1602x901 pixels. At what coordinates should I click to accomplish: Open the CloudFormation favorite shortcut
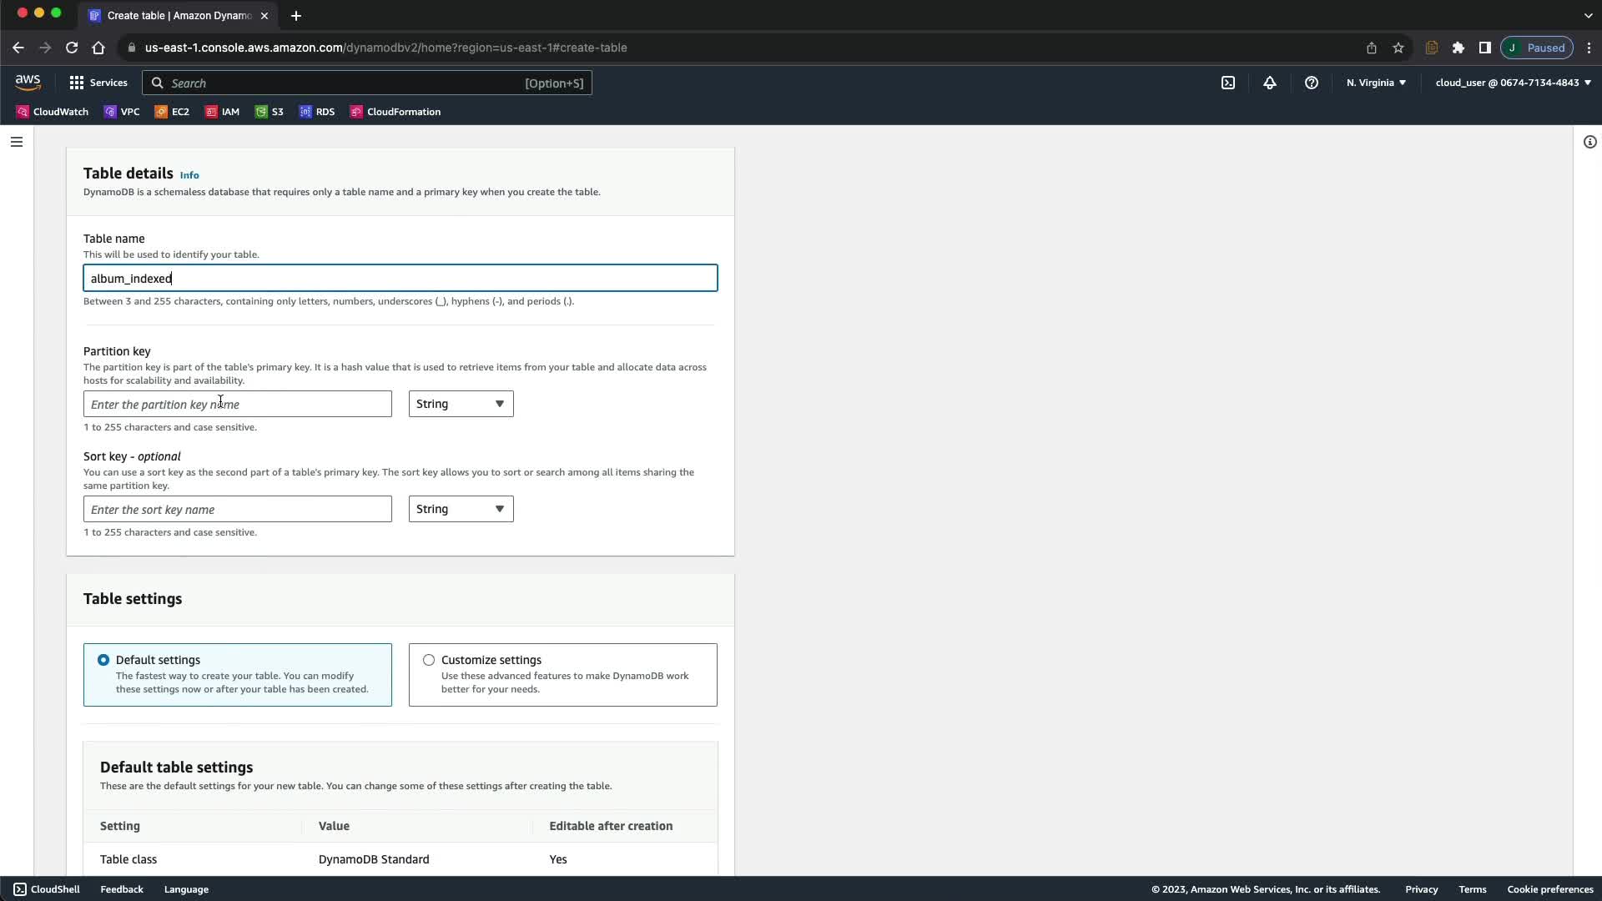pyautogui.click(x=395, y=112)
